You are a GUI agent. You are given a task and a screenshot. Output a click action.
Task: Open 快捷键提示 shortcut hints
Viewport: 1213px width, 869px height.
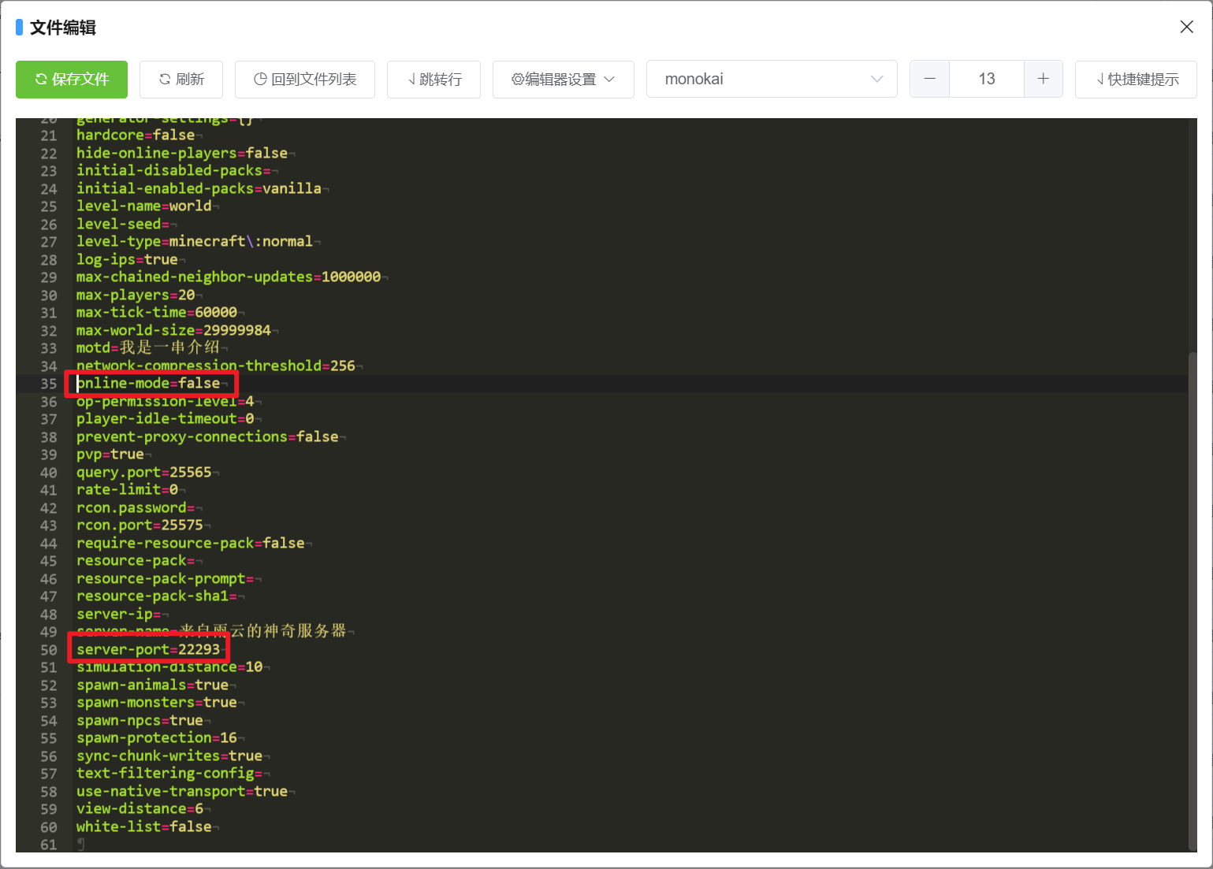click(1136, 80)
